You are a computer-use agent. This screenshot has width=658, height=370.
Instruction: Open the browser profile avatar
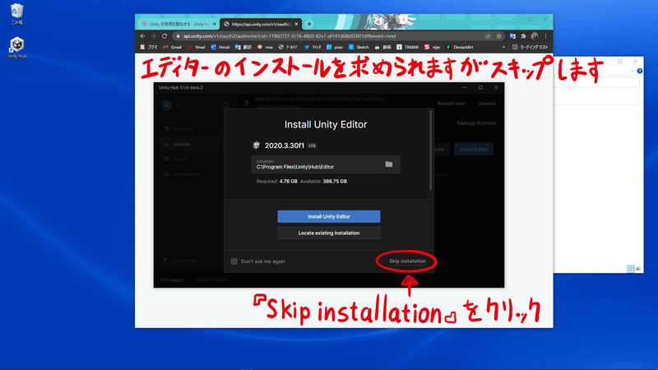tap(534, 36)
